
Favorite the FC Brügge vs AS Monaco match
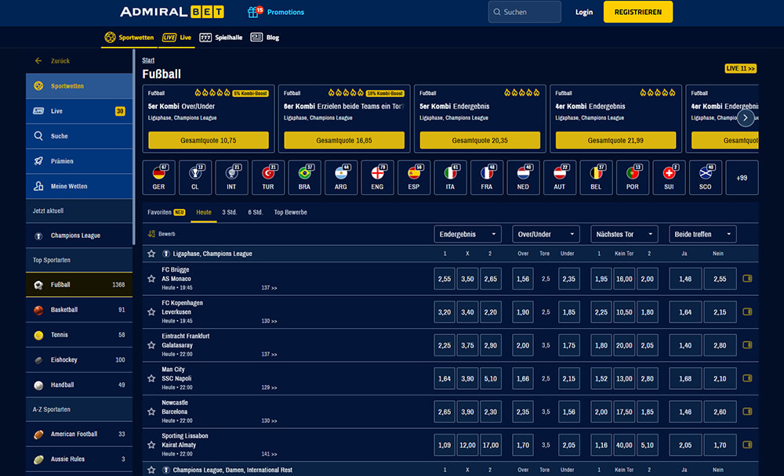pos(151,279)
